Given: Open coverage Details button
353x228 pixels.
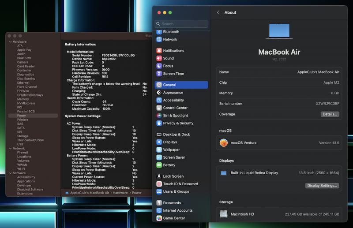Looking at the screenshot, I should point(330,114).
